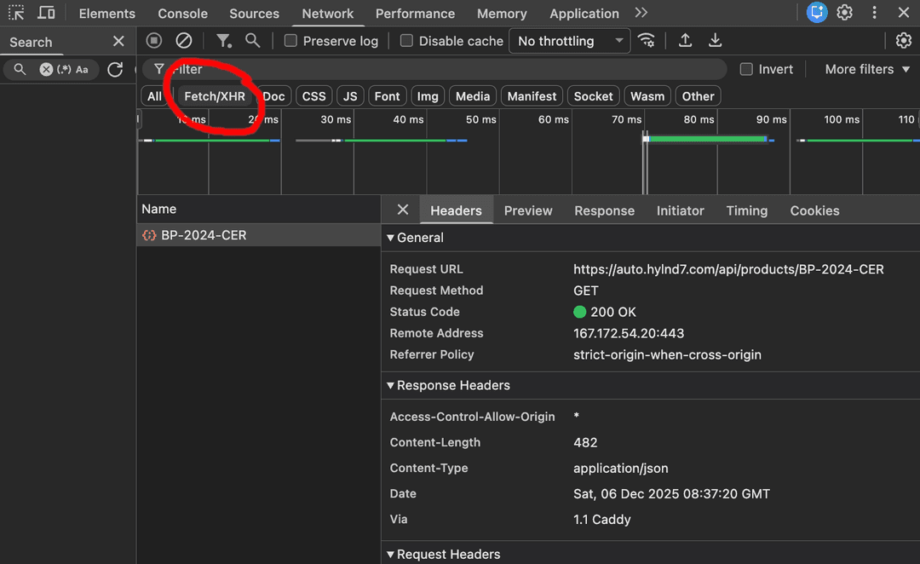Open network search magnifier icon
Image resolution: width=920 pixels, height=564 pixels.
(x=252, y=41)
